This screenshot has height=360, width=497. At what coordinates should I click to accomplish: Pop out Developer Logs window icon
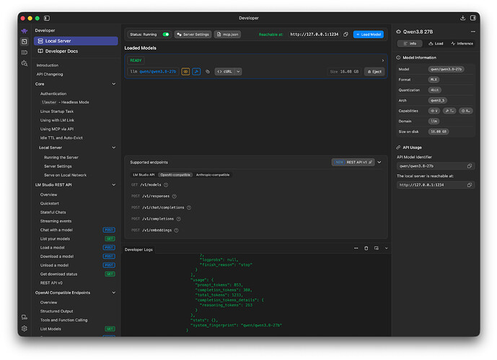coord(377,248)
